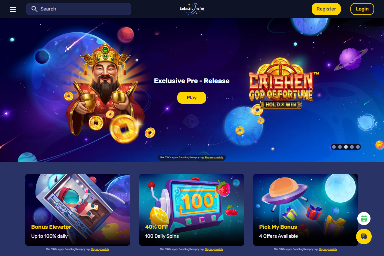Select the first carousel dot

[x=334, y=147]
